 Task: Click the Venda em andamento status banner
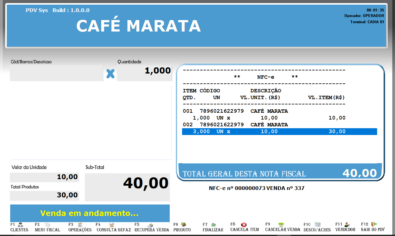[x=90, y=213]
